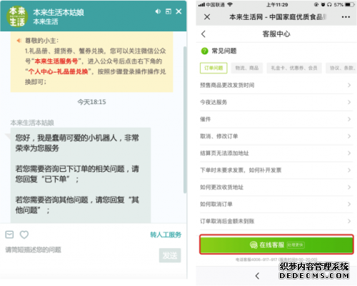Click the pop-out window icon in chat header
Screen dimensions: 357x286
(x=169, y=11)
